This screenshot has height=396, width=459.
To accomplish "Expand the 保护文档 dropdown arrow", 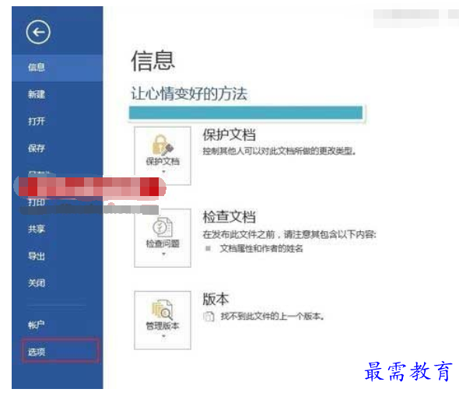I will coord(163,171).
